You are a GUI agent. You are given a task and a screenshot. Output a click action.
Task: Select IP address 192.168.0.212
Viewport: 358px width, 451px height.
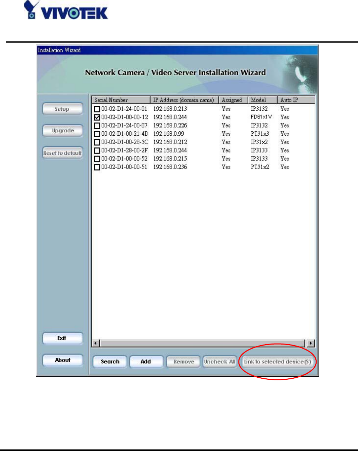pyautogui.click(x=170, y=142)
